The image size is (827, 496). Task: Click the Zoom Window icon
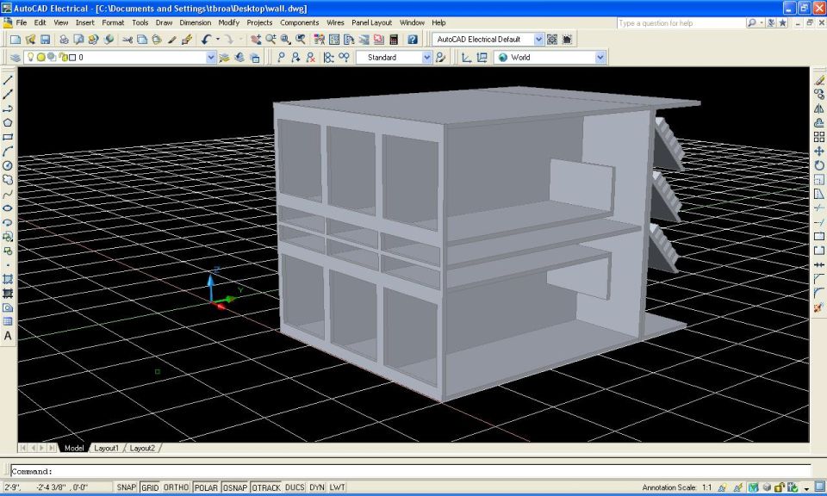(285, 40)
